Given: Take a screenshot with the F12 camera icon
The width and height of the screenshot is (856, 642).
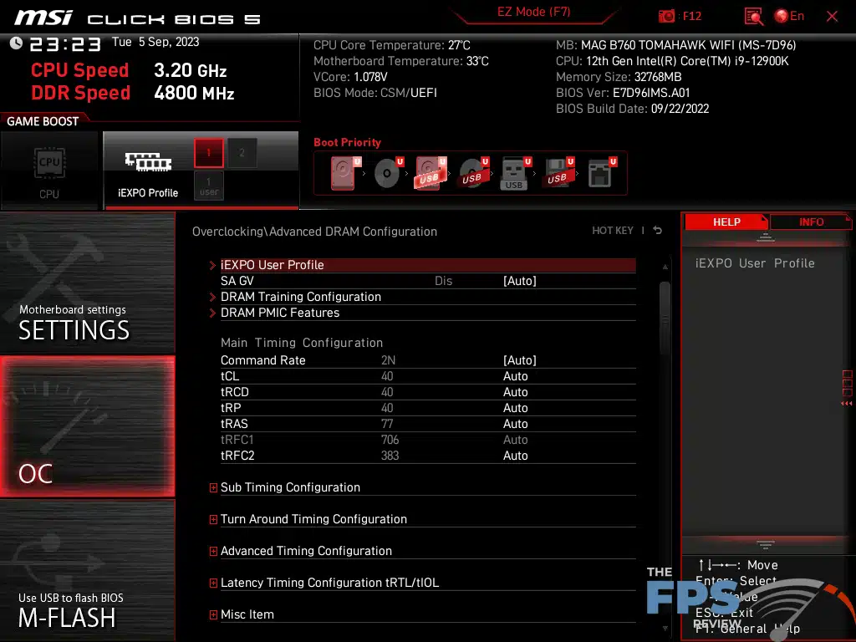Looking at the screenshot, I should pos(666,17).
